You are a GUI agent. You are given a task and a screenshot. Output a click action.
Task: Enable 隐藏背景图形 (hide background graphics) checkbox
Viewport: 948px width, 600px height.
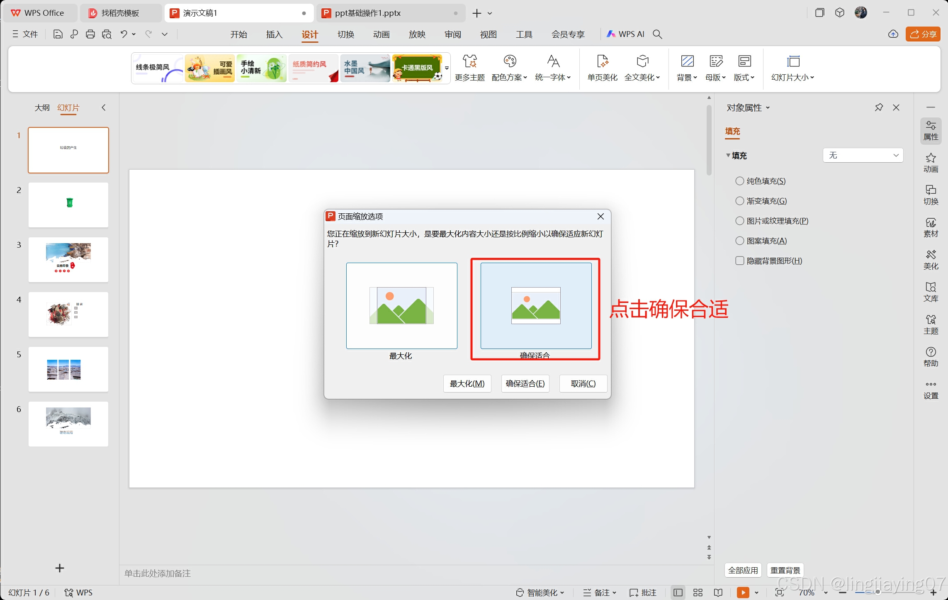(x=739, y=261)
